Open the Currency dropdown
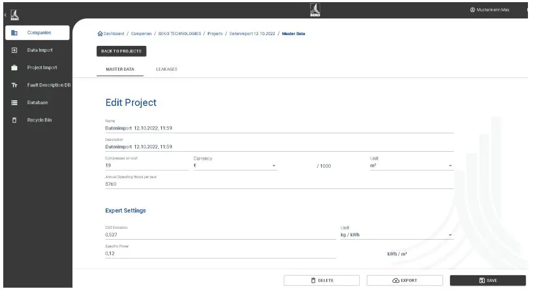The height and width of the screenshot is (292, 535). point(235,166)
